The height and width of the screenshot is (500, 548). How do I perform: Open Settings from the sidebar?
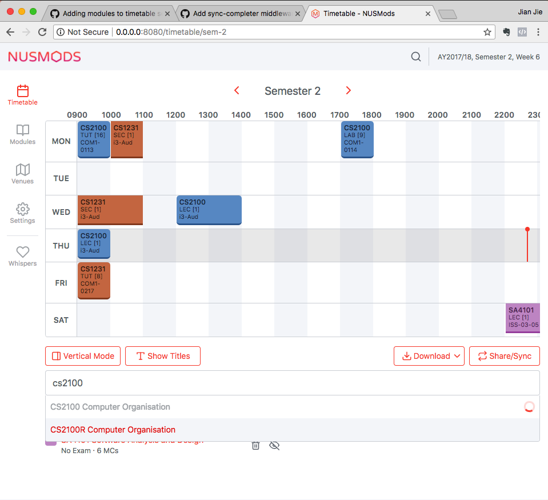click(22, 214)
